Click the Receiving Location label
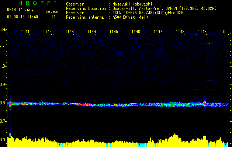The width and height of the screenshot is (232, 147). coord(86,8)
